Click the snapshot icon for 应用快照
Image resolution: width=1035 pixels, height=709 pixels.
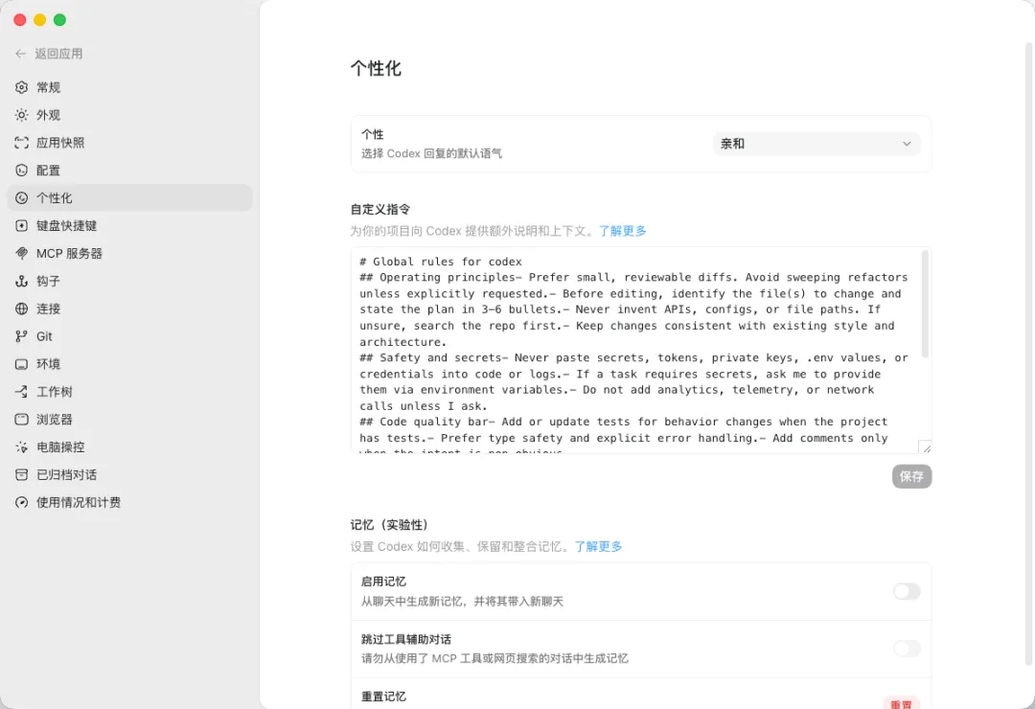22,143
